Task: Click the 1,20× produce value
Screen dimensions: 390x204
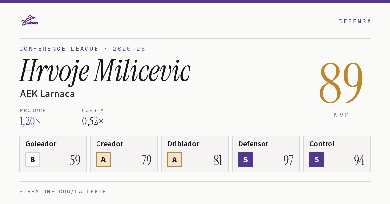Action: coord(30,121)
